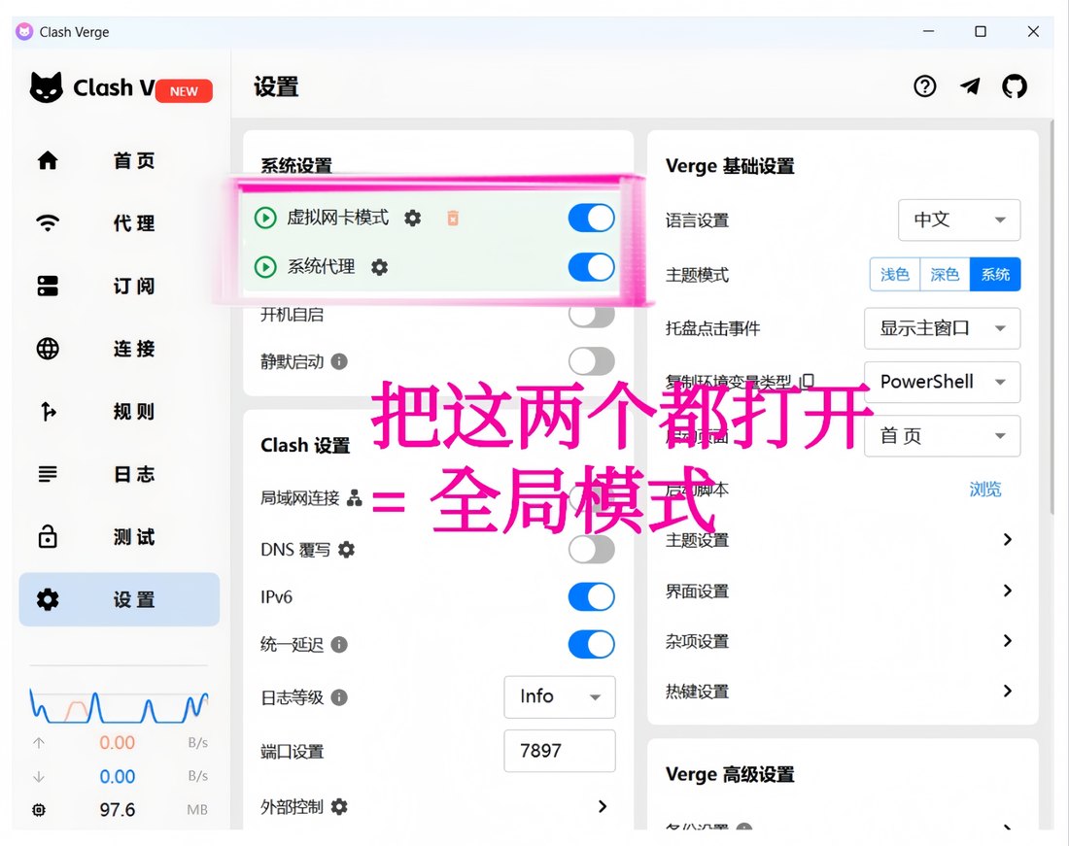Click the settings gear icon in sidebar
The width and height of the screenshot is (1069, 846).
coord(48,599)
